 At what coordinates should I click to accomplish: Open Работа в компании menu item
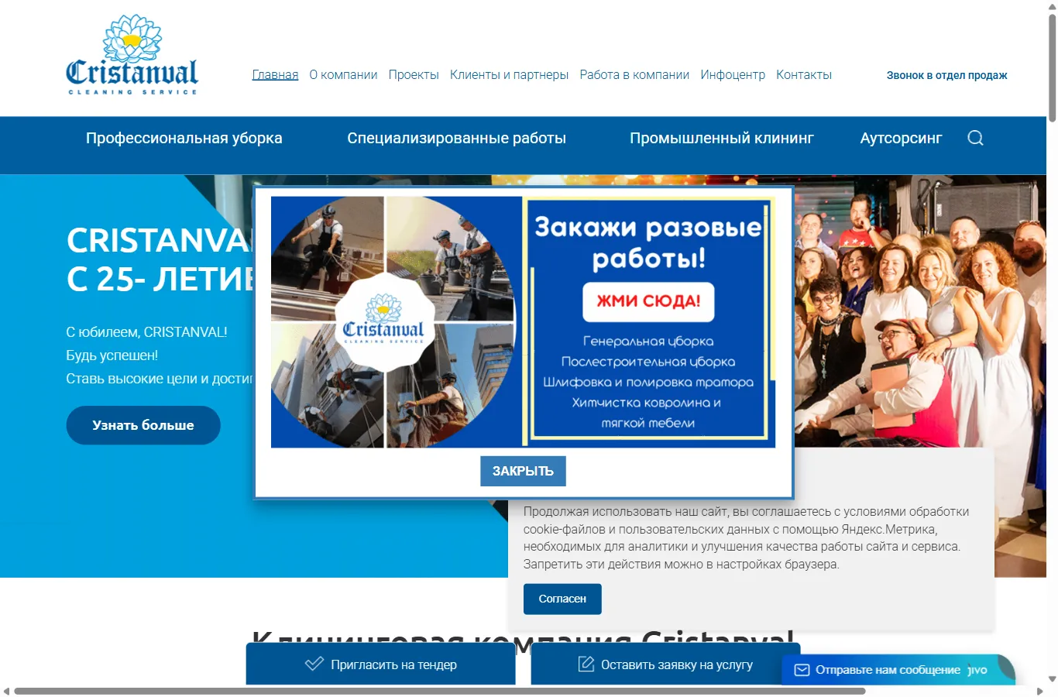click(x=634, y=75)
